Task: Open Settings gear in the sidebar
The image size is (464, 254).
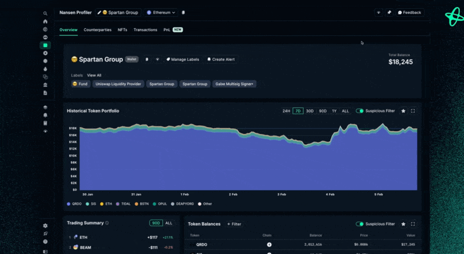Action: pyautogui.click(x=45, y=226)
